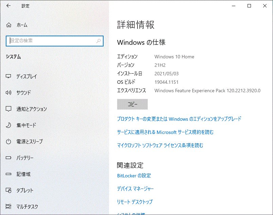Screen dimensions: 273x215
Task: Open ホーム in the sidebar
Action: click(x=22, y=25)
